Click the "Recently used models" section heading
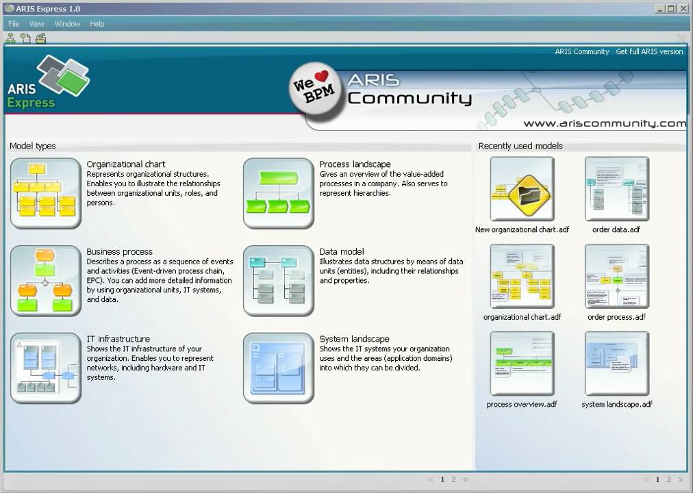The height and width of the screenshot is (493, 693). [520, 147]
